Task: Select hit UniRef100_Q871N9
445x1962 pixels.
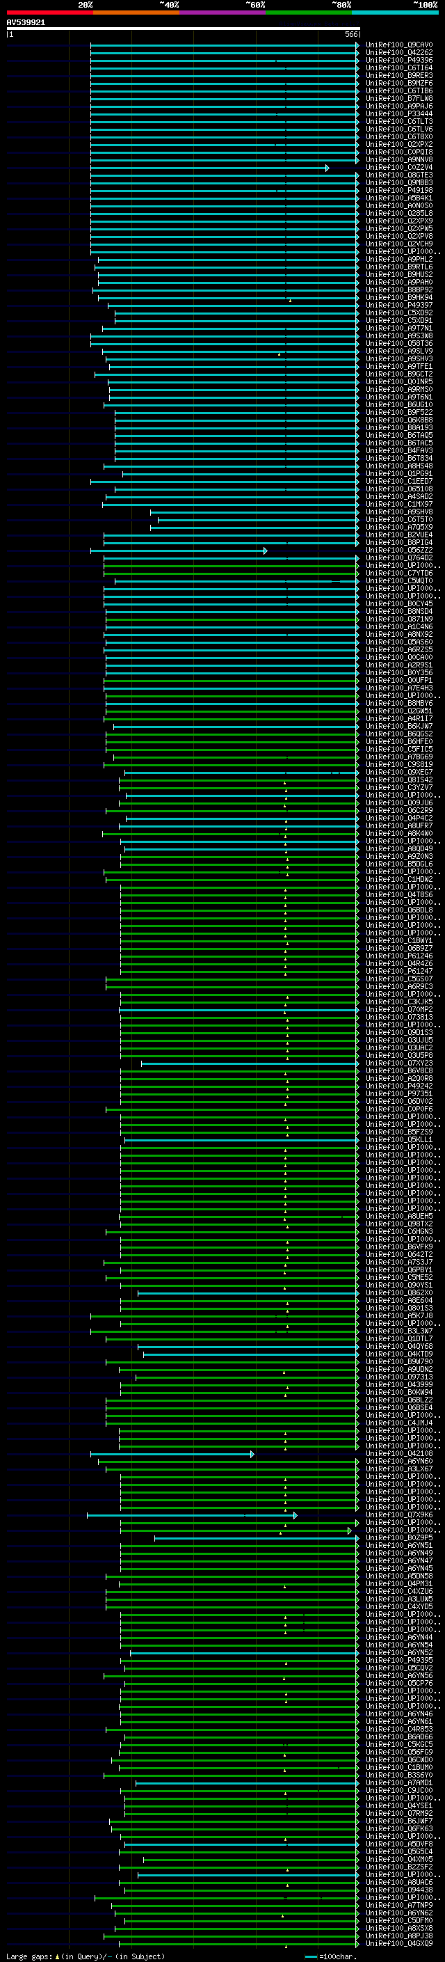Action: (399, 619)
